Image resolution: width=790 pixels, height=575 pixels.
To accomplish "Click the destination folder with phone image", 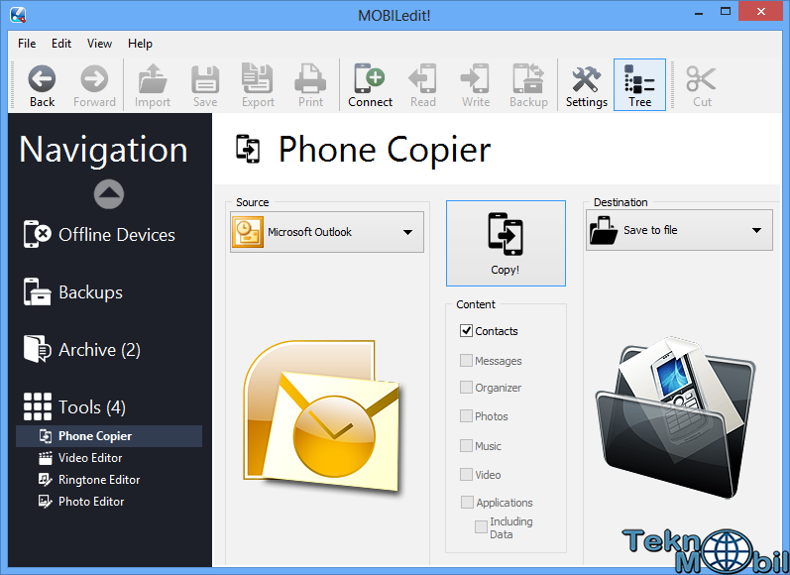I will [x=675, y=417].
